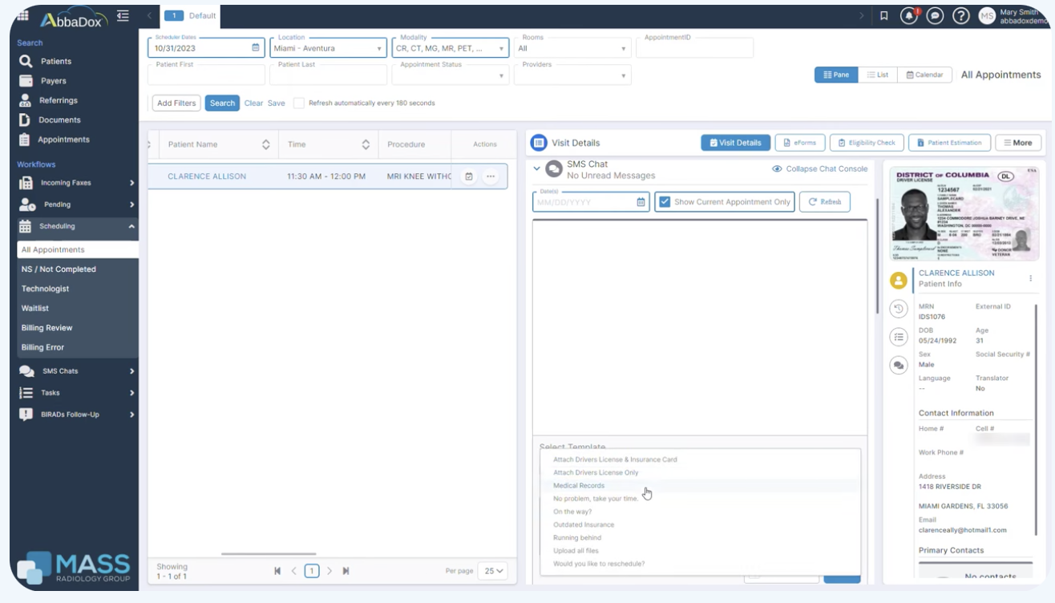
Task: Open the apps grid icon
Action: tap(22, 16)
